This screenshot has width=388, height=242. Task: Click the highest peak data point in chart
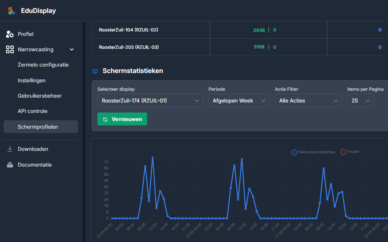pos(152,158)
